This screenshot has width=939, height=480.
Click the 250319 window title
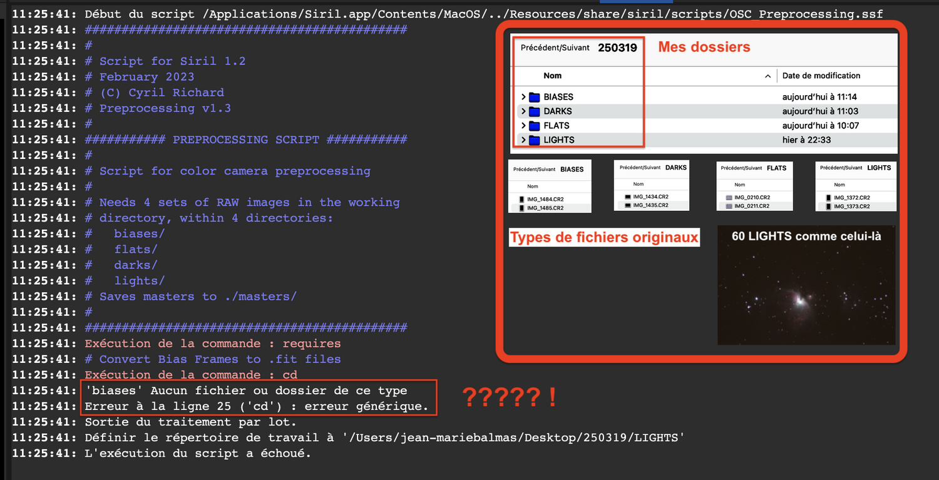click(x=617, y=48)
